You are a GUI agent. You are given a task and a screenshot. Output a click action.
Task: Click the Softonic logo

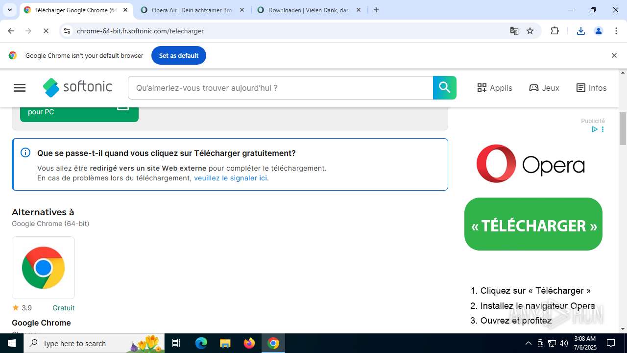(x=77, y=88)
